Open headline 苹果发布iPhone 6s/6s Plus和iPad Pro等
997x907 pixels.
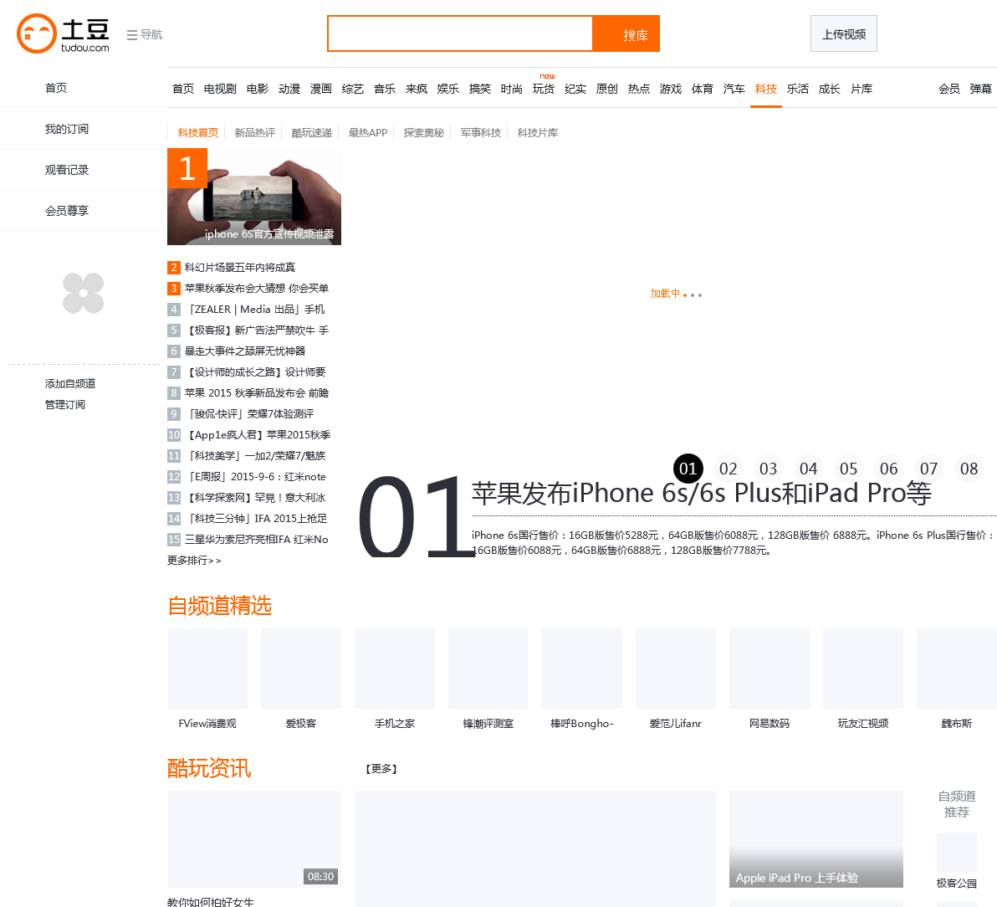(702, 494)
